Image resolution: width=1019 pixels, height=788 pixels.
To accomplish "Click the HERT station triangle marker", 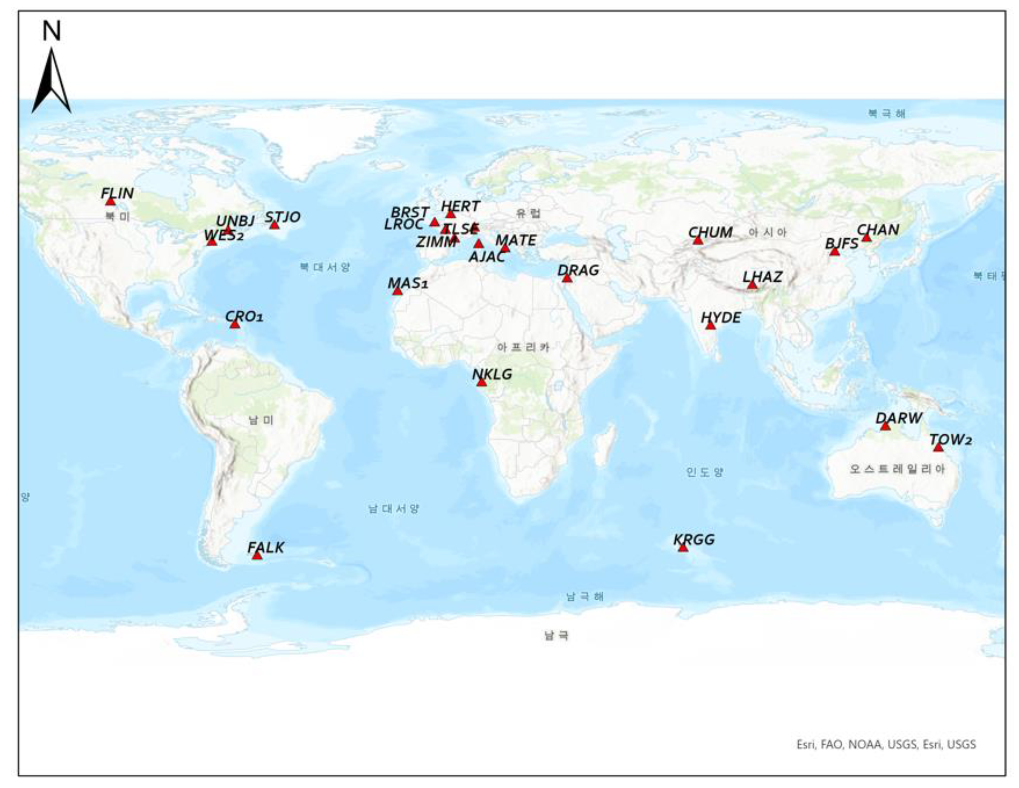I will pos(450,214).
